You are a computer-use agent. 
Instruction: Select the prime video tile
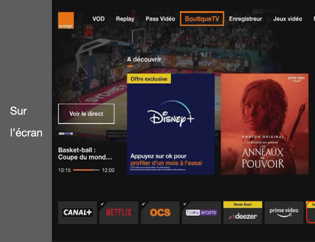284,212
